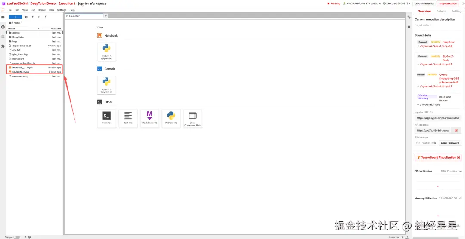
Task: Add a new launcher tab with plus
Action: coord(106,16)
